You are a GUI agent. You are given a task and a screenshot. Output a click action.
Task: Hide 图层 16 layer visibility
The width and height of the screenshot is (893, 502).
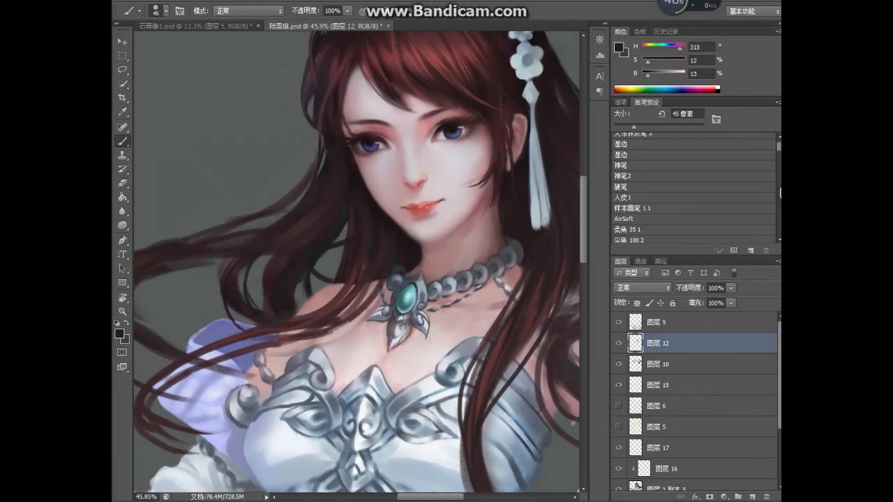click(618, 469)
